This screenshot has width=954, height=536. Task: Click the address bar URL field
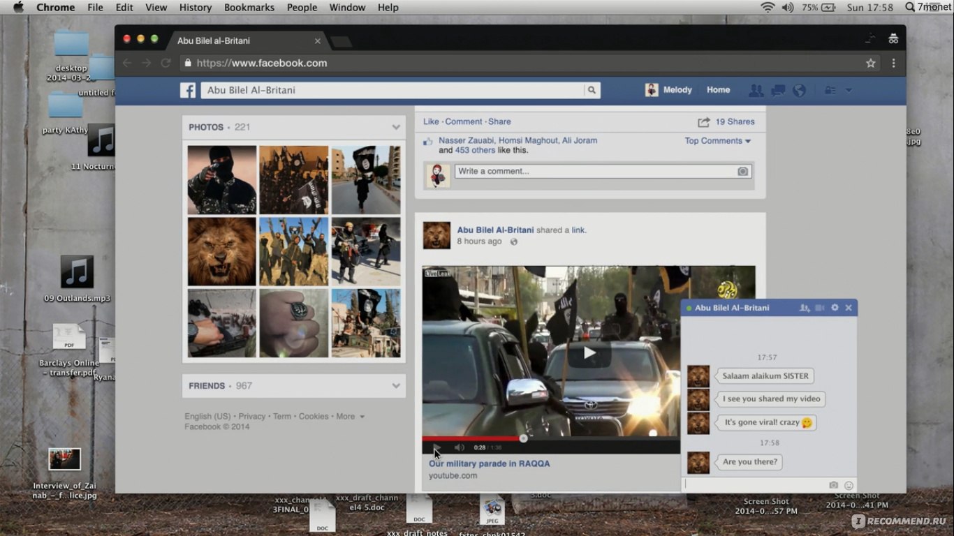coord(520,63)
